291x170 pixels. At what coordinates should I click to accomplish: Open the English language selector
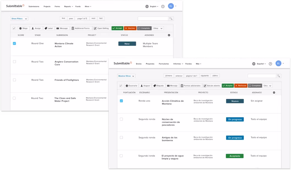[x=154, y=7]
